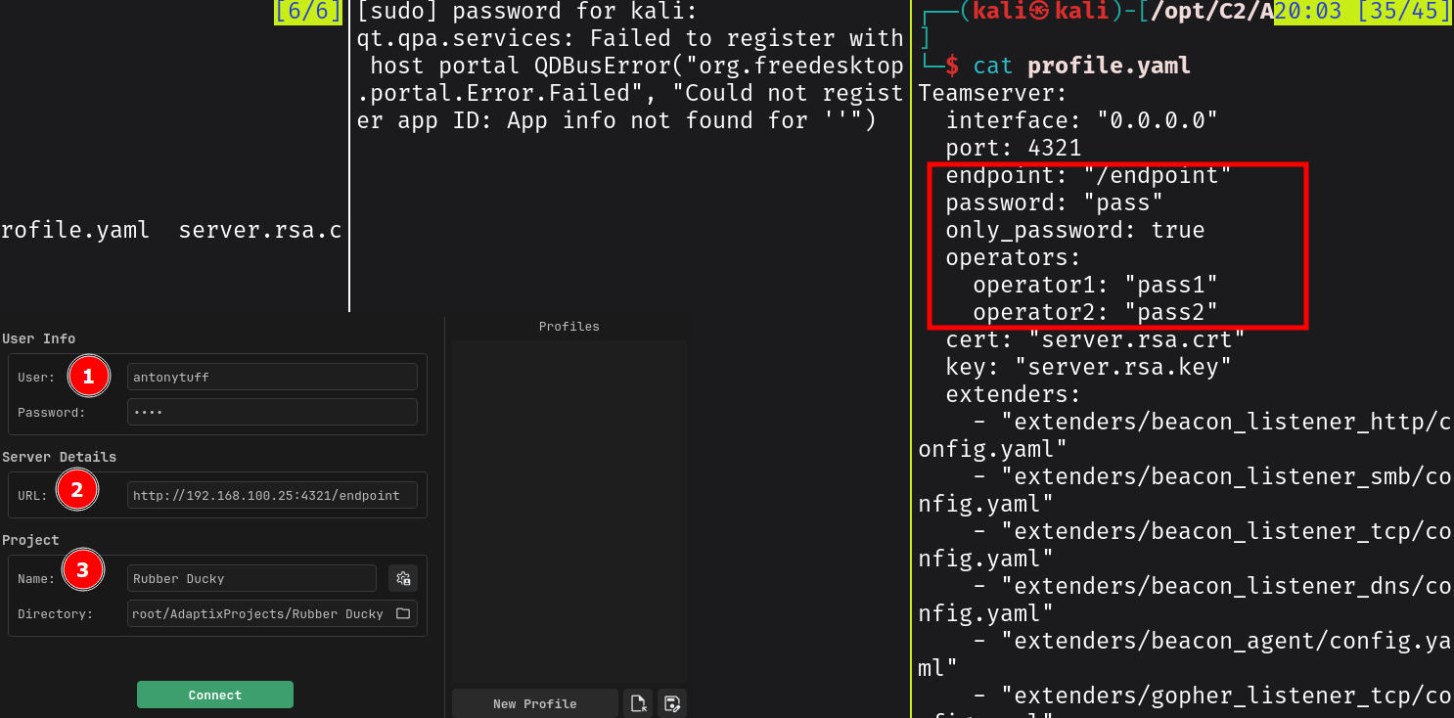
Task: Create a New Profile
Action: 534,703
